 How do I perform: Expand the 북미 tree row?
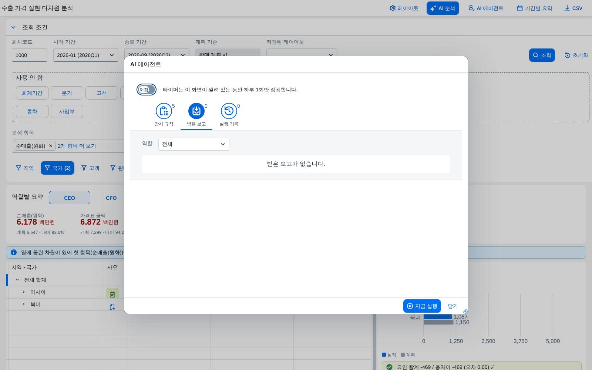(24, 304)
